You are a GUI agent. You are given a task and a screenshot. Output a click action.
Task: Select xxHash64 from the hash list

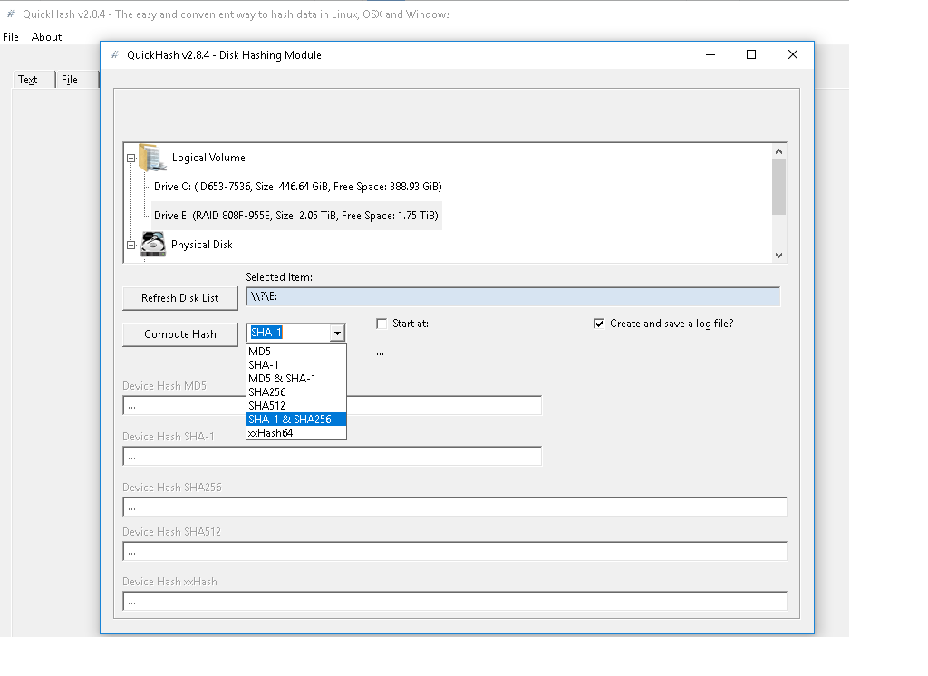tap(270, 433)
